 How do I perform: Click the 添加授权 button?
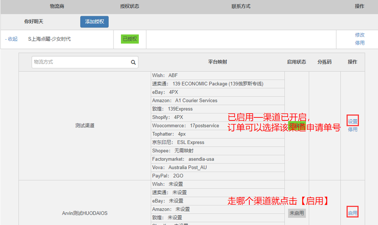[x=94, y=22]
